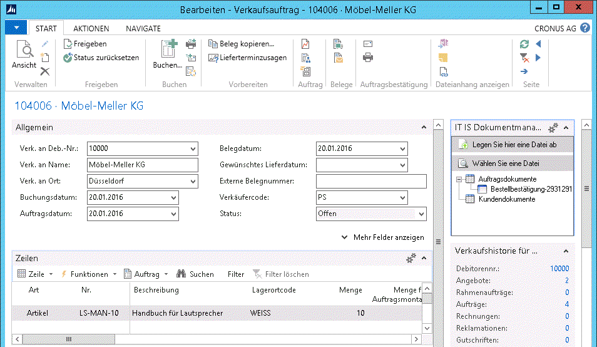
Task: Click the pencil edit icon in Verwalten
Action: tap(45, 44)
